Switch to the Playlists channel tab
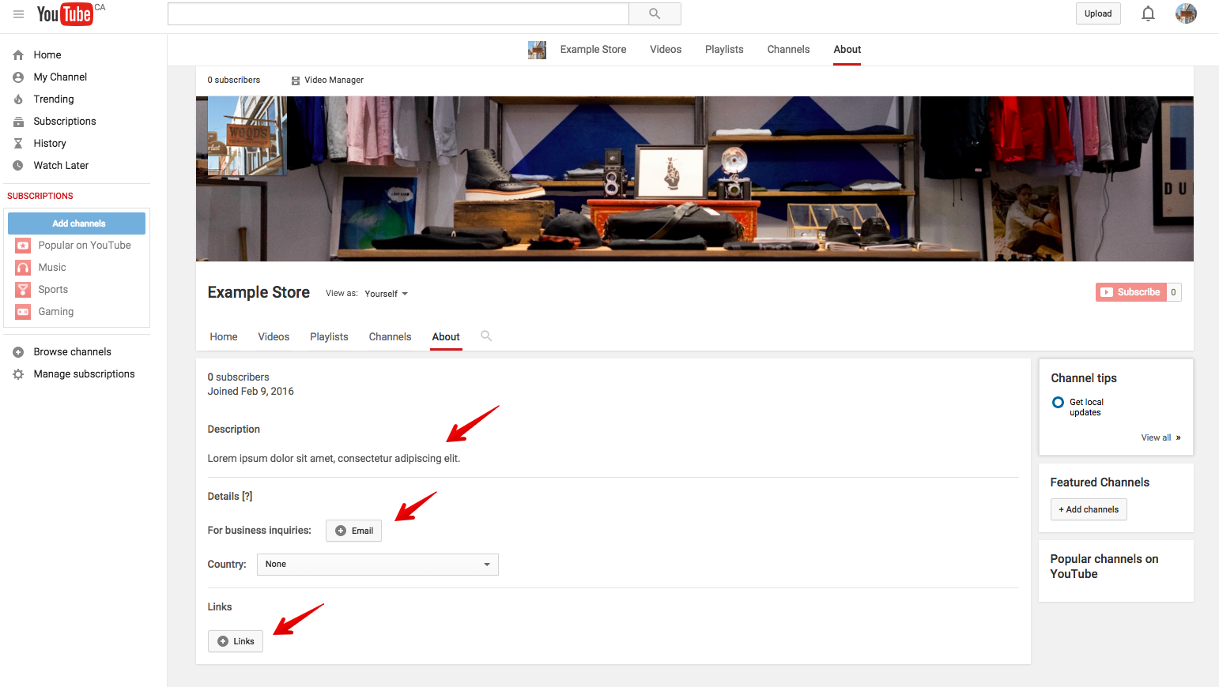1219x687 pixels. point(329,336)
